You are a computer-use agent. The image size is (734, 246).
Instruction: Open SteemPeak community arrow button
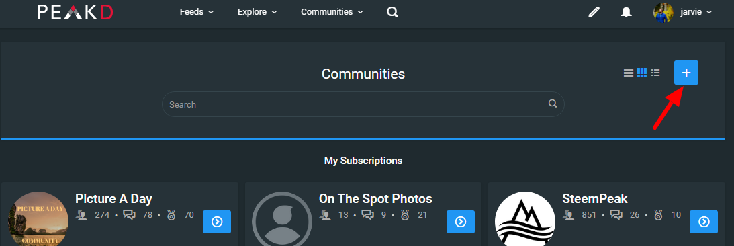[x=704, y=222]
